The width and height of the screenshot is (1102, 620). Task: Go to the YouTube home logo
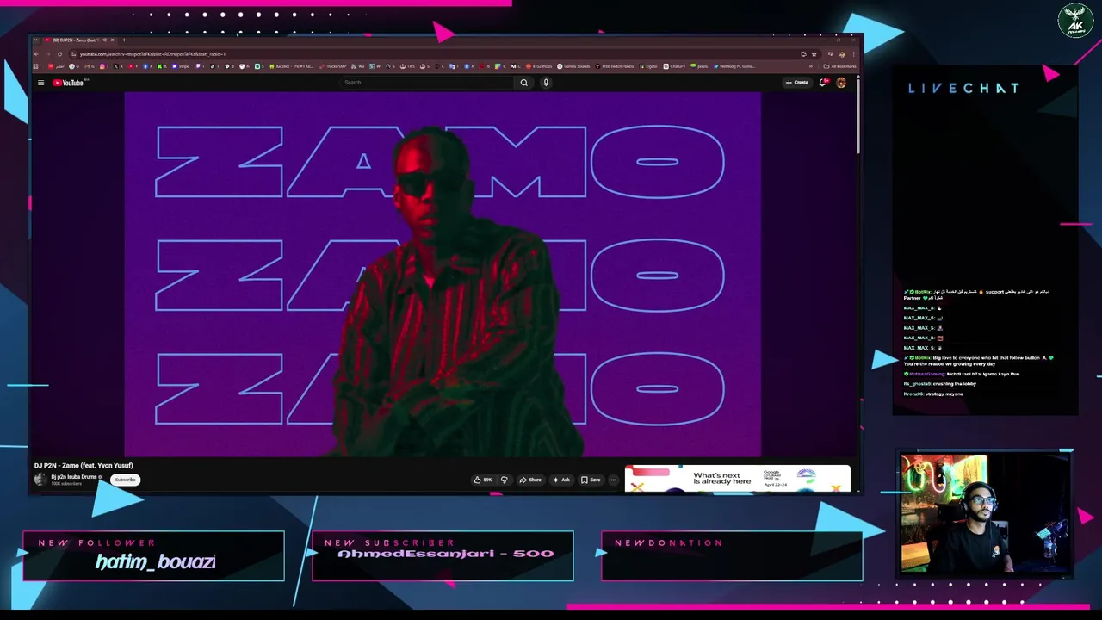pos(69,83)
